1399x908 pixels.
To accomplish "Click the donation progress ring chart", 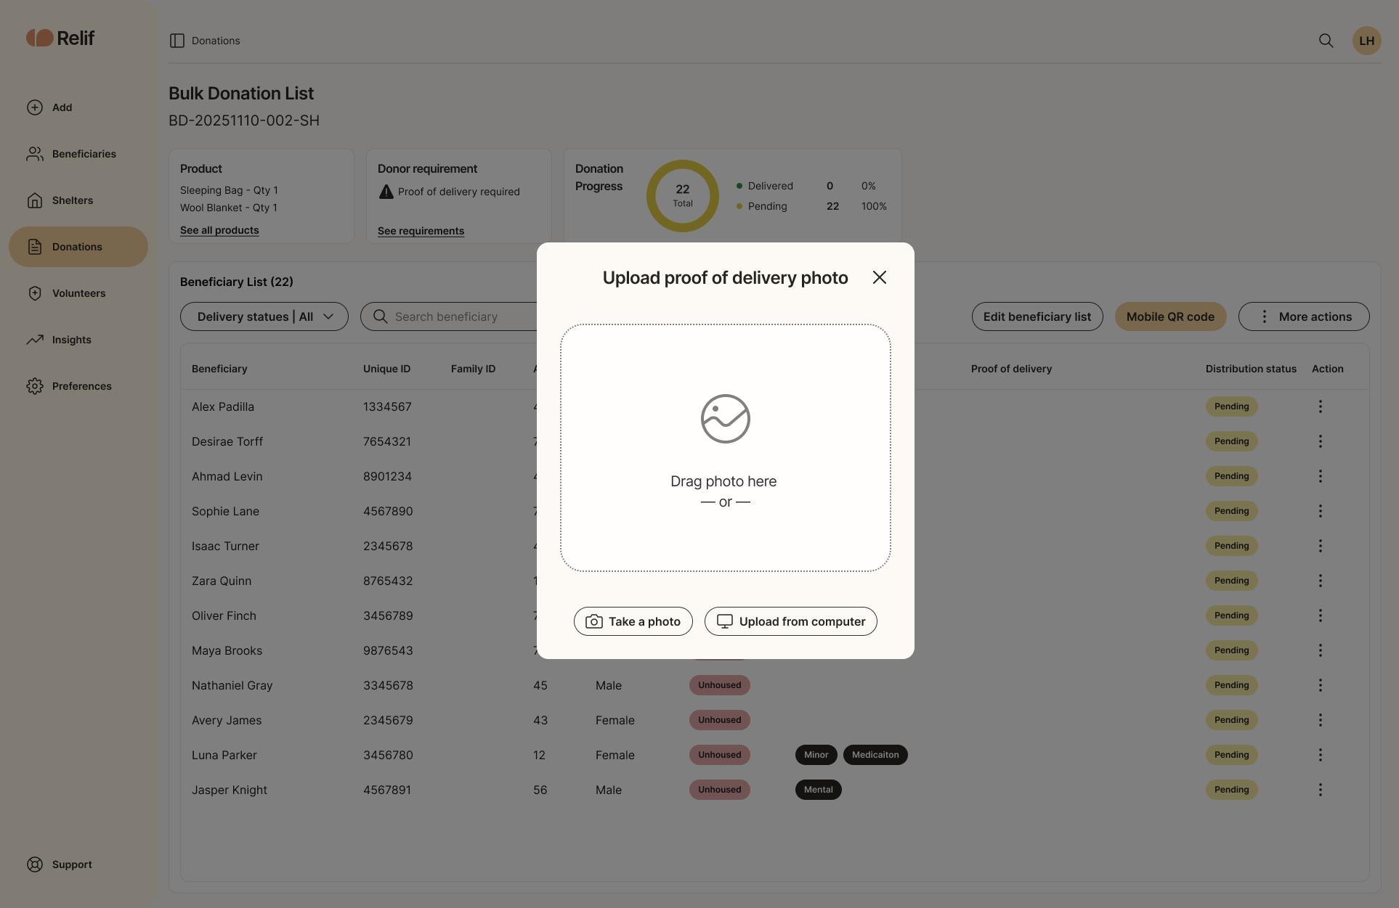I will pos(682,196).
